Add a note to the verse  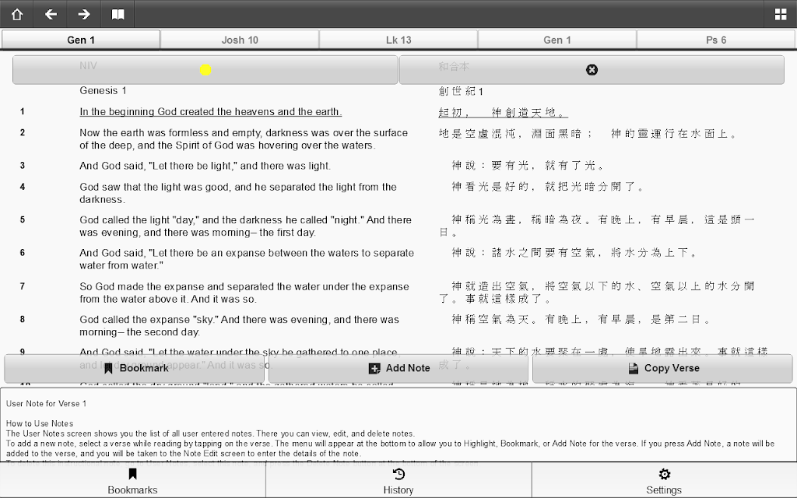[399, 368]
